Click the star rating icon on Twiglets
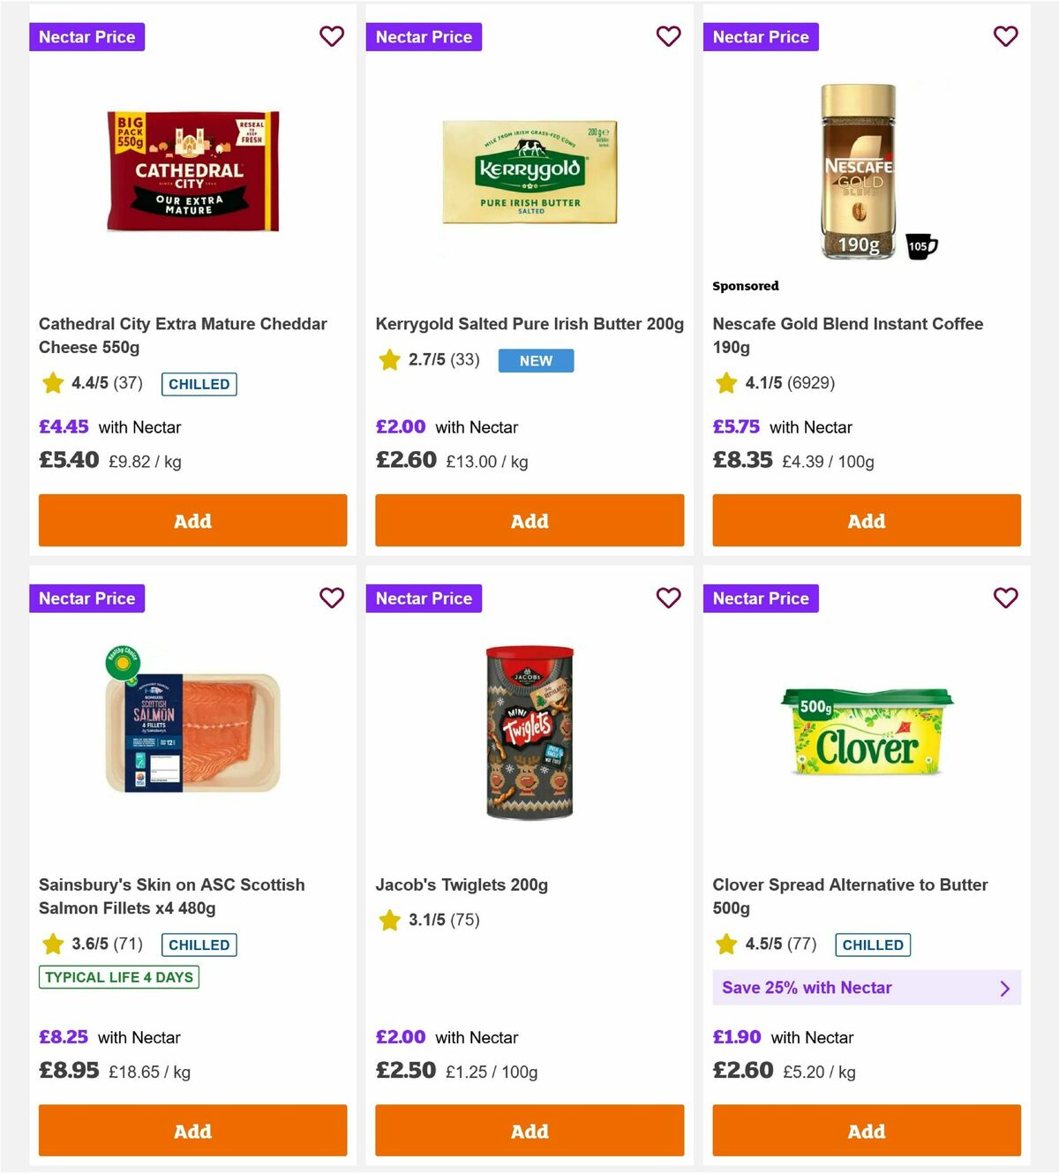Image resolution: width=1059 pixels, height=1174 pixels. (389, 920)
